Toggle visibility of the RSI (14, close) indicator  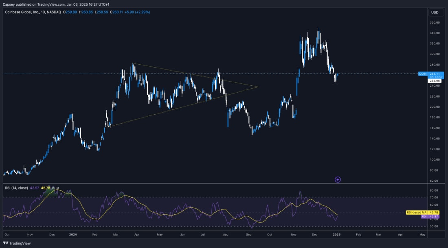[x=53, y=188]
